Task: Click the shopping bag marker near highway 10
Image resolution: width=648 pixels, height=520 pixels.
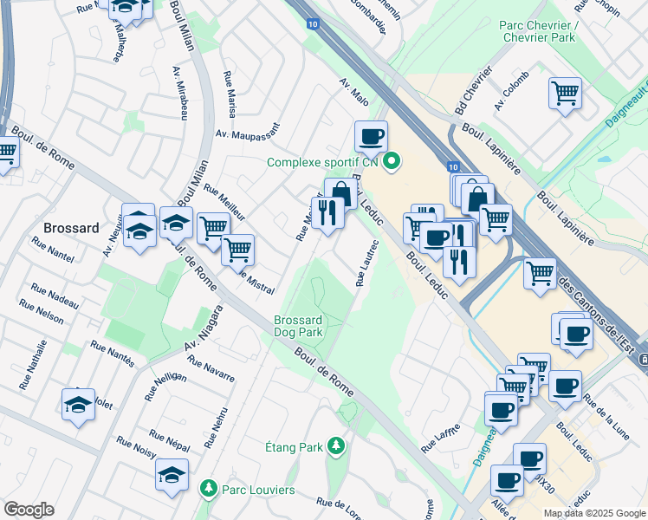Action: 477,200
